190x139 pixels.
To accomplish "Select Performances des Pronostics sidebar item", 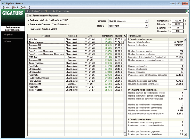I will pos(13,29).
